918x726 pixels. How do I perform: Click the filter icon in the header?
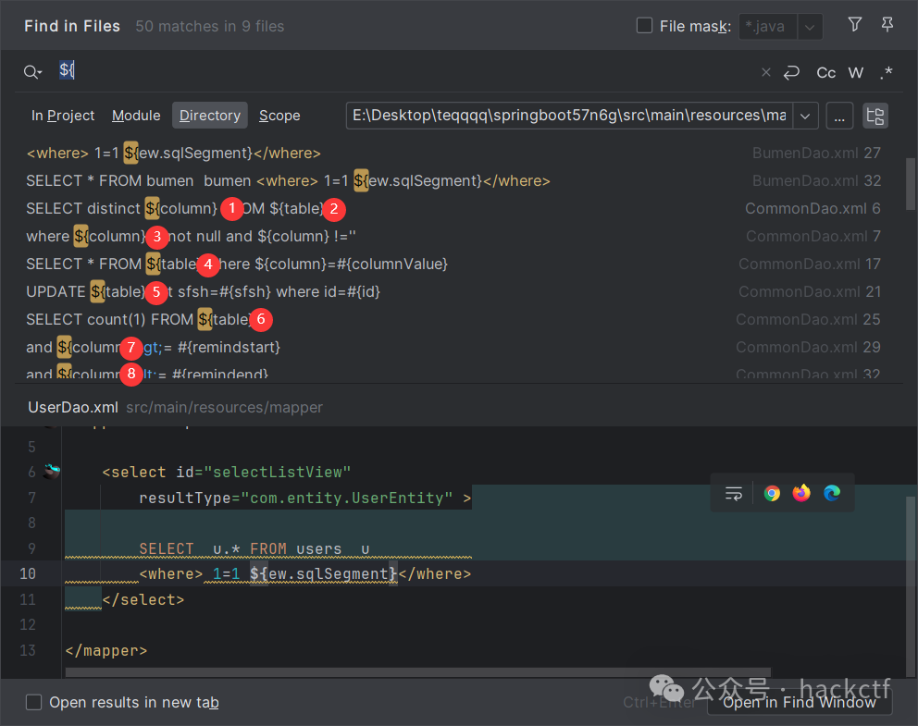[855, 25]
